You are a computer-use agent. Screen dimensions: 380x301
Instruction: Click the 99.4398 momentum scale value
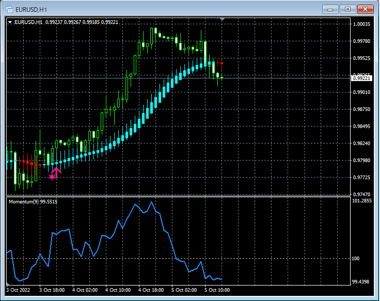(x=360, y=281)
